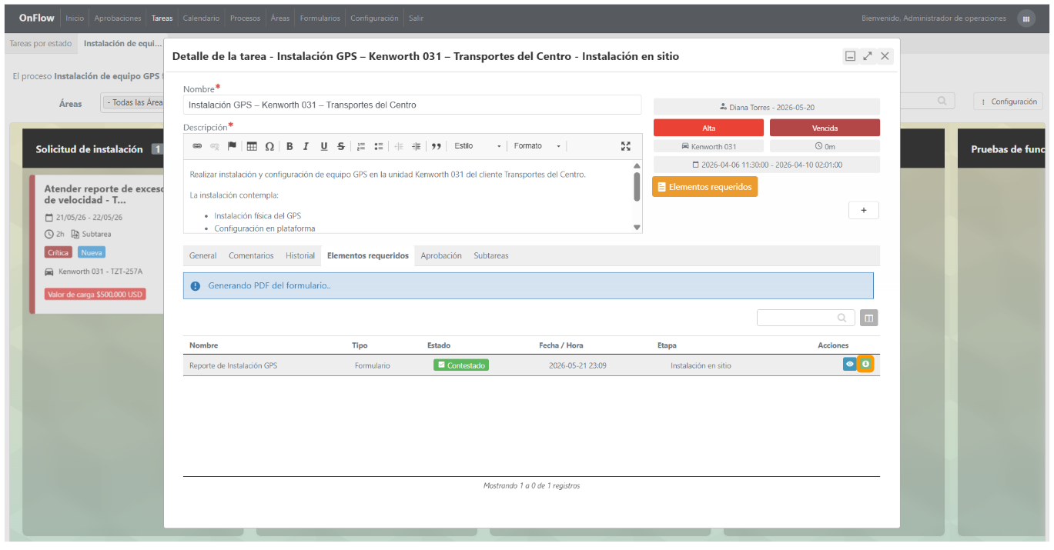Open column chooser icon beside table search

tap(868, 318)
